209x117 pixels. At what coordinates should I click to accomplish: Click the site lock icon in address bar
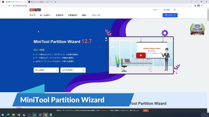[x=14, y=6]
